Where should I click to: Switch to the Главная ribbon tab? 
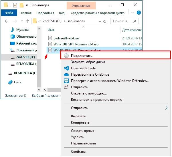pos(25,13)
